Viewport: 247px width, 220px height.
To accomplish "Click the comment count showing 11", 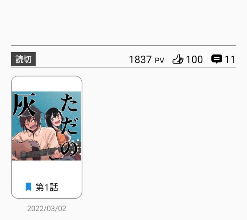I will coord(230,60).
